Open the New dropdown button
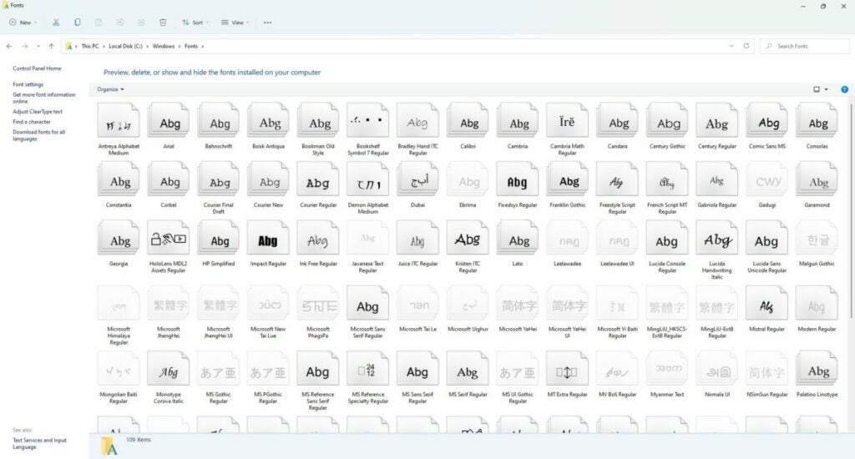 (23, 23)
